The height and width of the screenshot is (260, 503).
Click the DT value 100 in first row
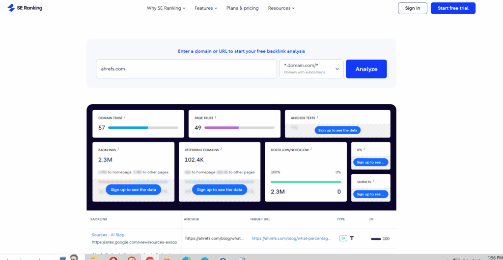386,238
